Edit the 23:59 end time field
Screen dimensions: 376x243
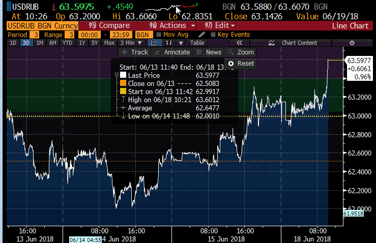pyautogui.click(x=121, y=35)
